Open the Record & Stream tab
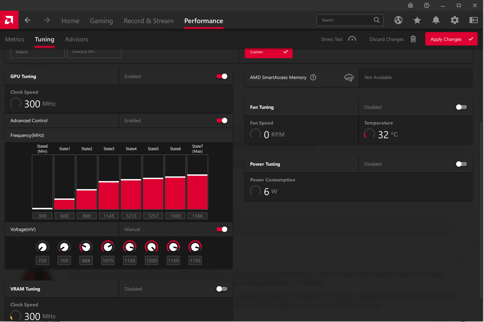 [x=149, y=21]
